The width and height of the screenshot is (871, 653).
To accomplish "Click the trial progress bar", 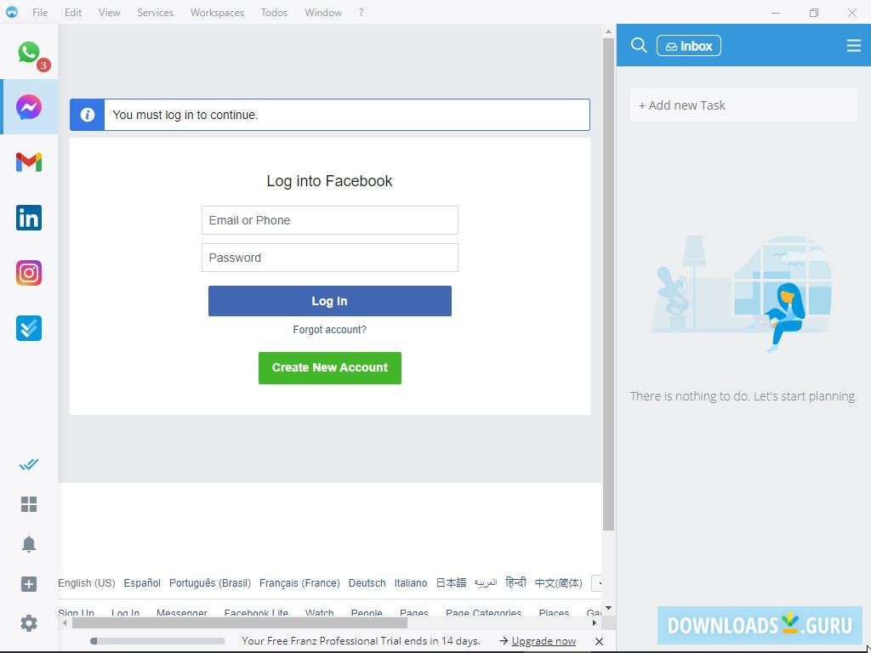I will 157,641.
